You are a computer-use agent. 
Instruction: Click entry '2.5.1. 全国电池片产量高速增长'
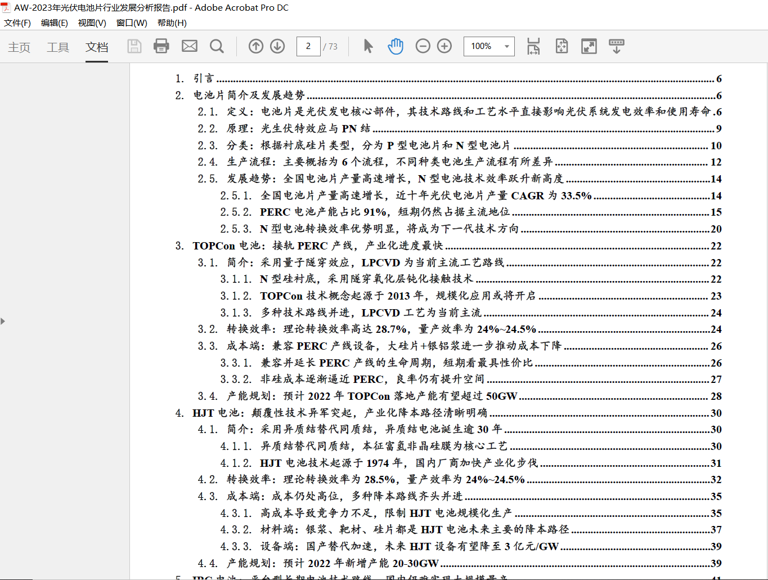pyautogui.click(x=471, y=195)
